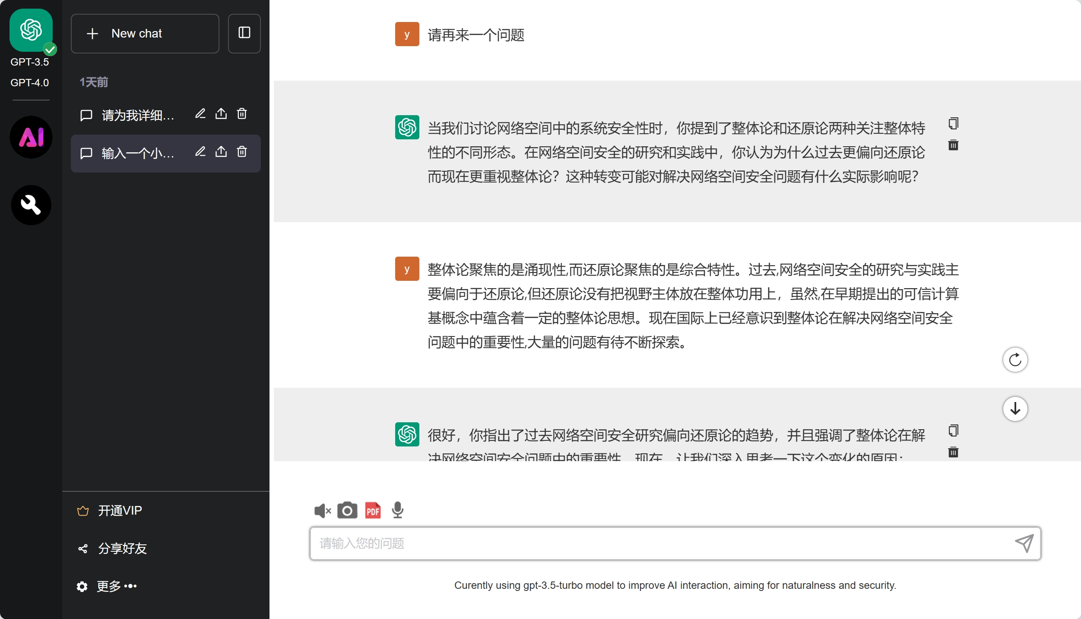The height and width of the screenshot is (619, 1081).
Task: Switch to GPT-4.0 model
Action: pyautogui.click(x=29, y=82)
